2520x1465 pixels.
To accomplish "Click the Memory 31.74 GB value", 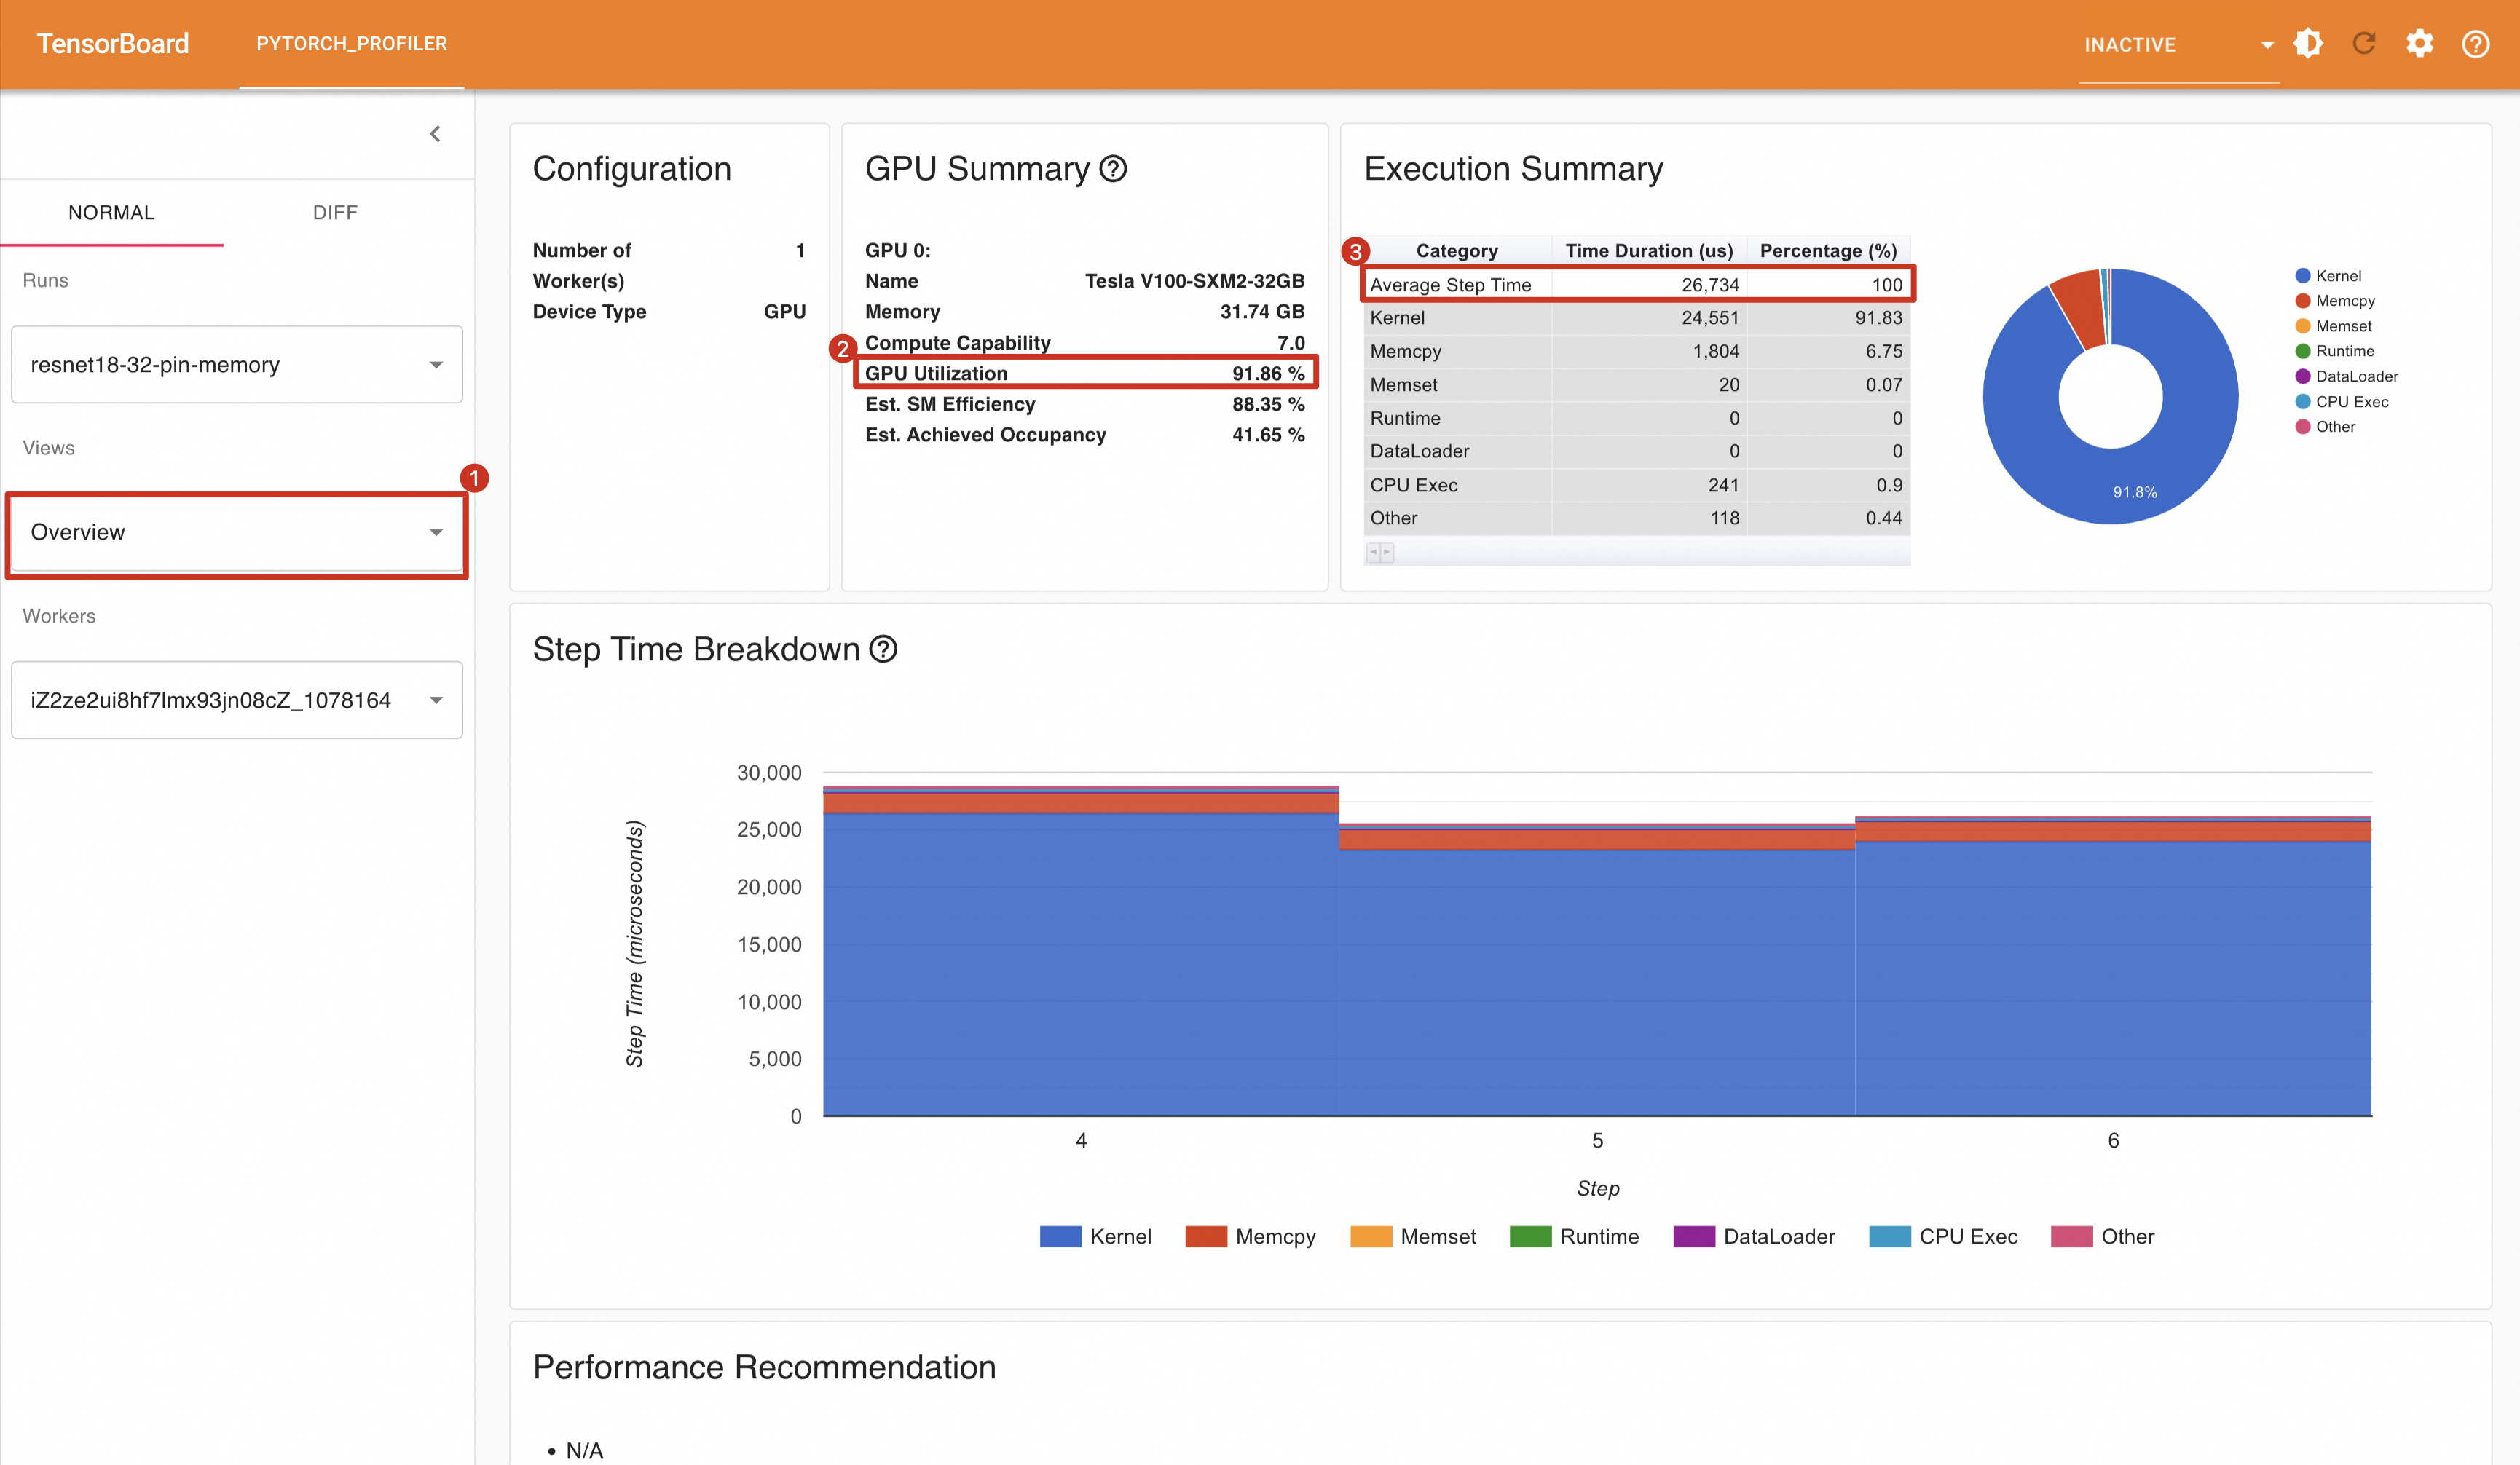I will (x=1262, y=312).
